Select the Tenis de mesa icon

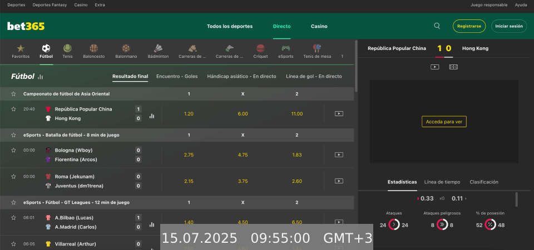click(x=317, y=48)
